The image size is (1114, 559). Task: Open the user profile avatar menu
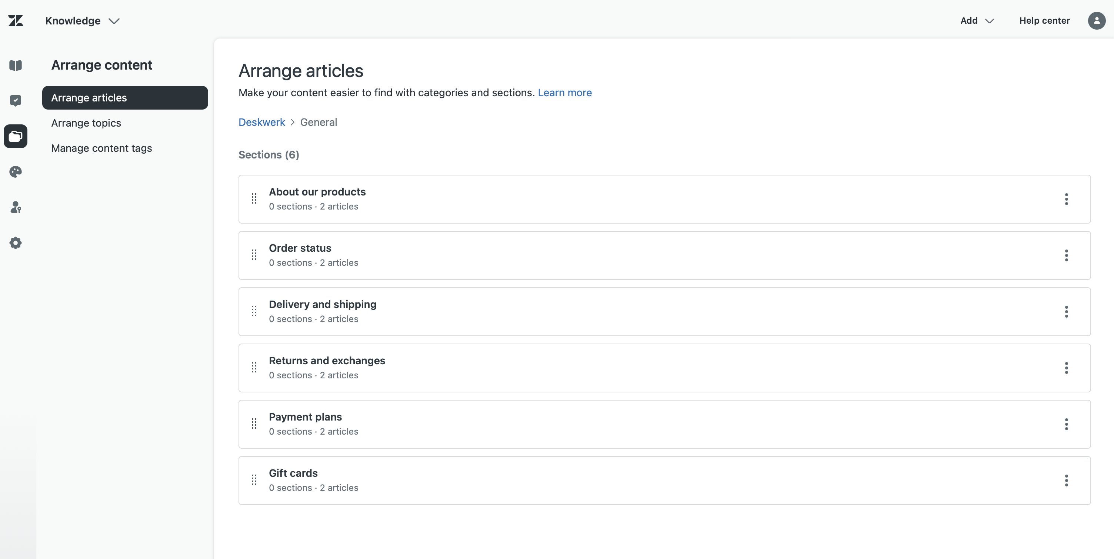click(1096, 20)
